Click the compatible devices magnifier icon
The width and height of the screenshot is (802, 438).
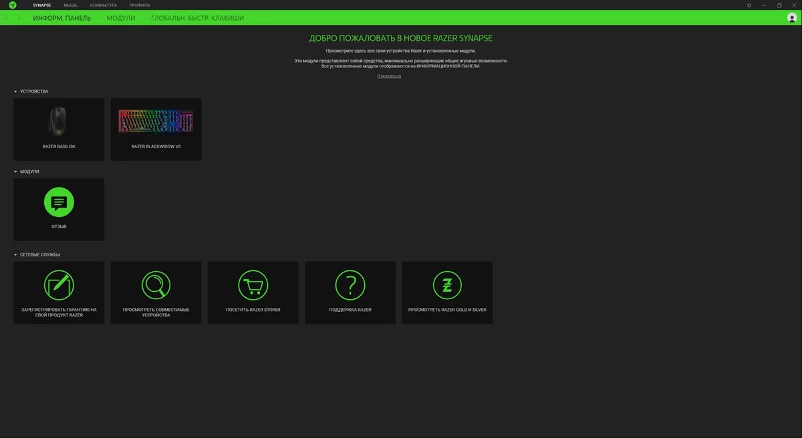coord(156,286)
